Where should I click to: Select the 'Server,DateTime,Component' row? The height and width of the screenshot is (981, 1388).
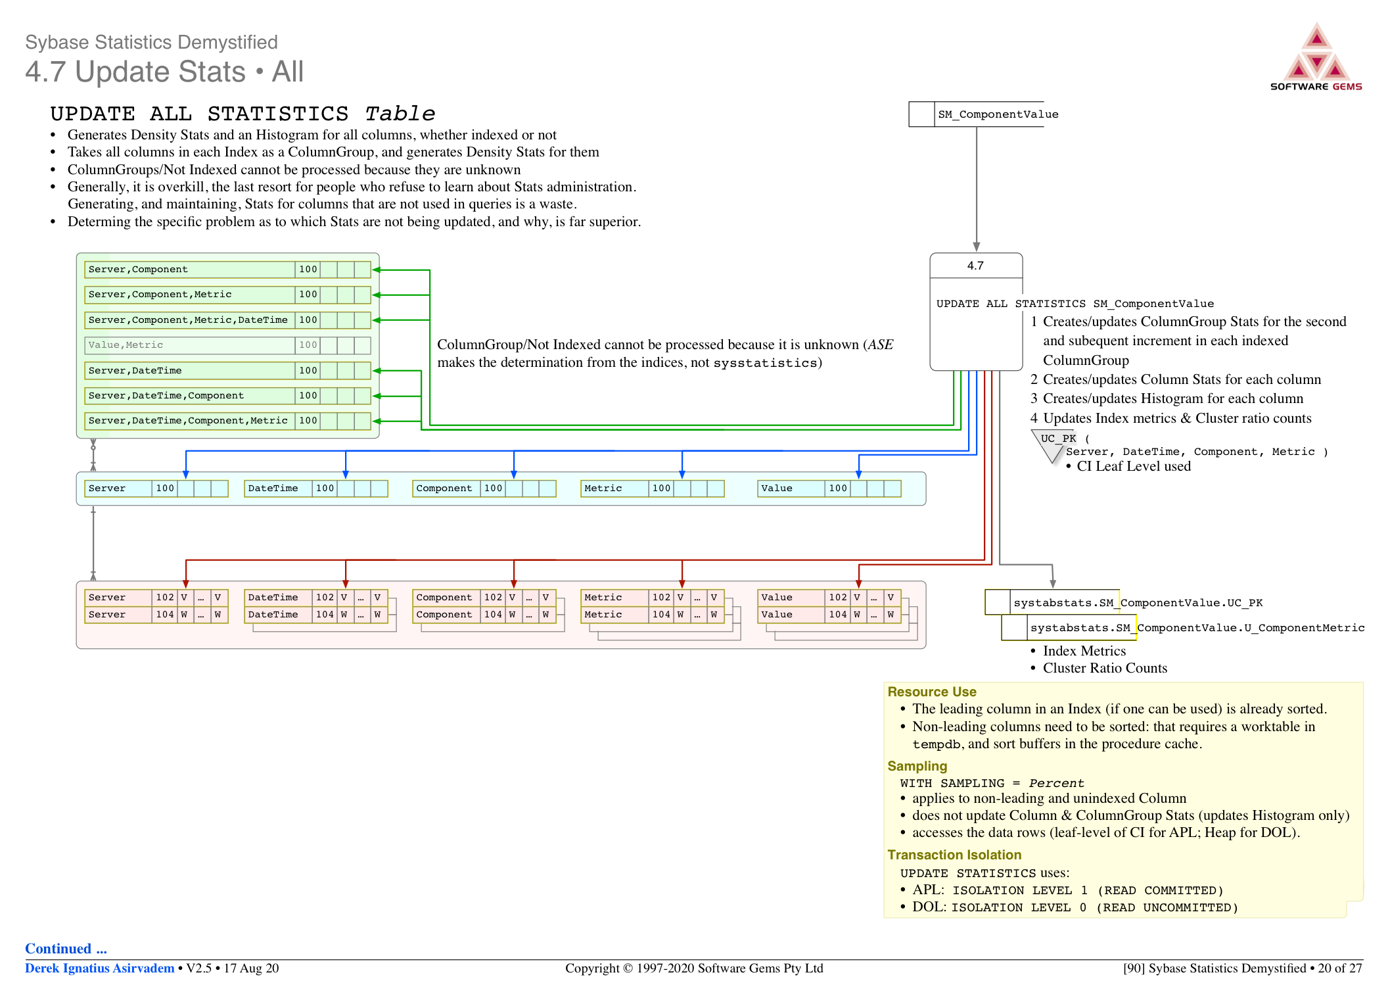point(227,396)
